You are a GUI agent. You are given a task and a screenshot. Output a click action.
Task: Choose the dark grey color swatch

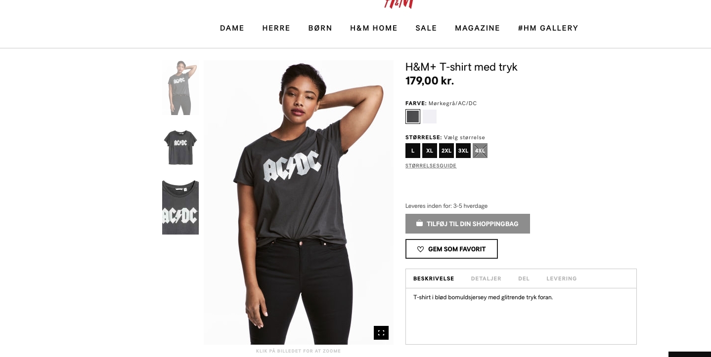coord(413,117)
